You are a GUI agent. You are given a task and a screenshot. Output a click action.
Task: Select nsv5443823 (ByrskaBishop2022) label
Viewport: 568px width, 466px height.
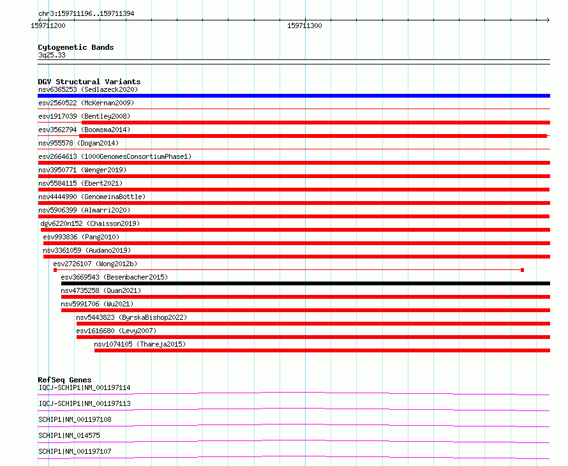coord(131,317)
